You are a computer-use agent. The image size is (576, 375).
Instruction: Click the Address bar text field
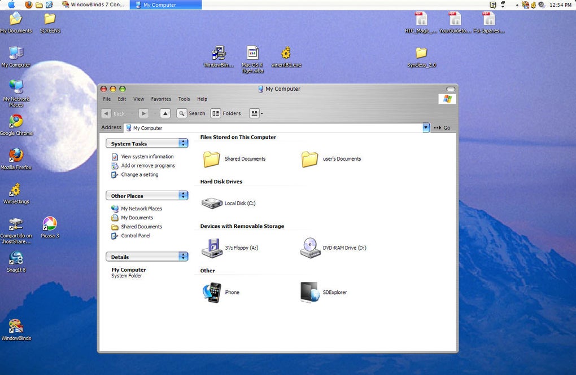click(273, 127)
